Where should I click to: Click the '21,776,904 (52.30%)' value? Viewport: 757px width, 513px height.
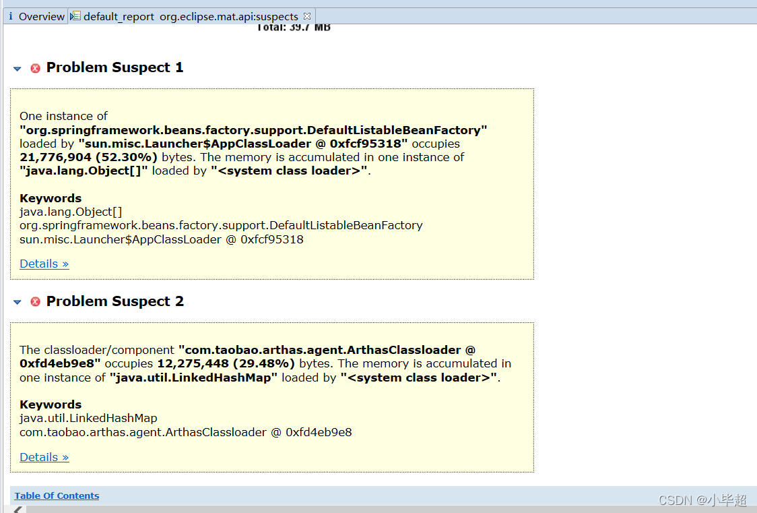tap(88, 157)
